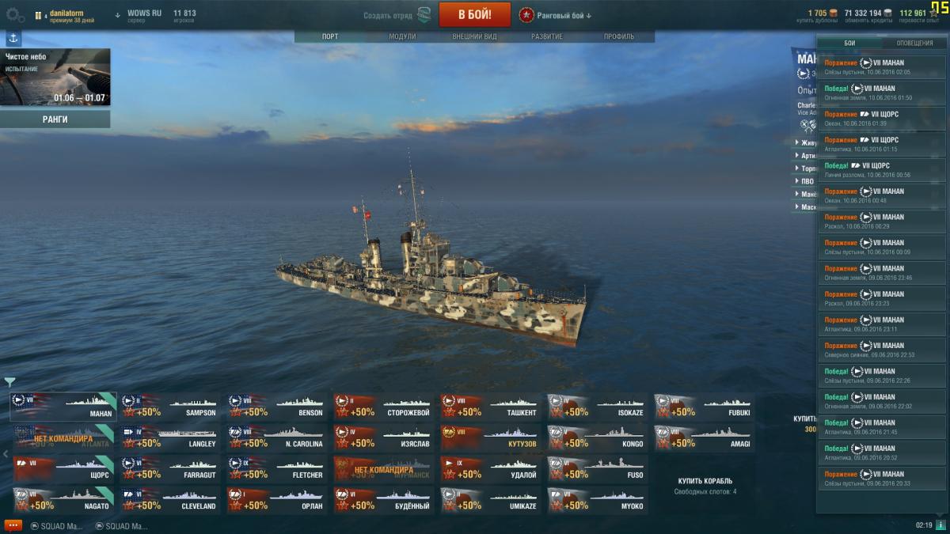The width and height of the screenshot is (950, 534).
Task: Click the anchor port icon
Action: [x=13, y=38]
